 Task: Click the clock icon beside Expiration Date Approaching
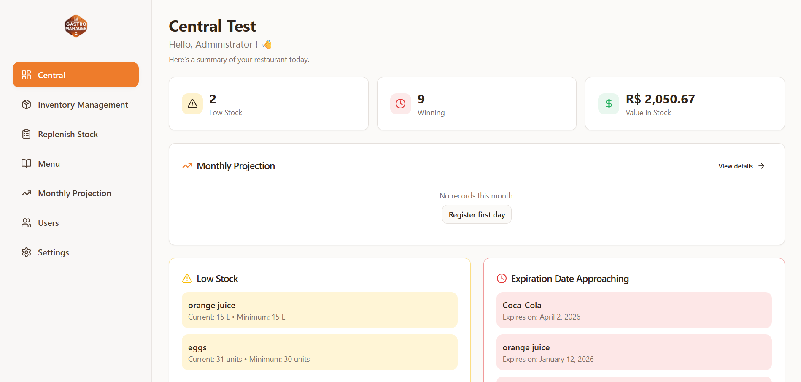point(502,279)
